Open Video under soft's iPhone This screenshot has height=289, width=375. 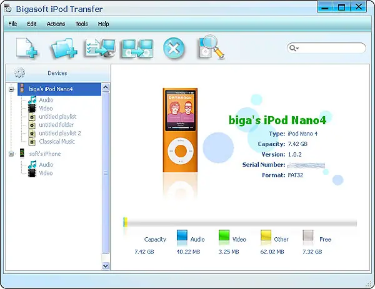click(x=46, y=173)
